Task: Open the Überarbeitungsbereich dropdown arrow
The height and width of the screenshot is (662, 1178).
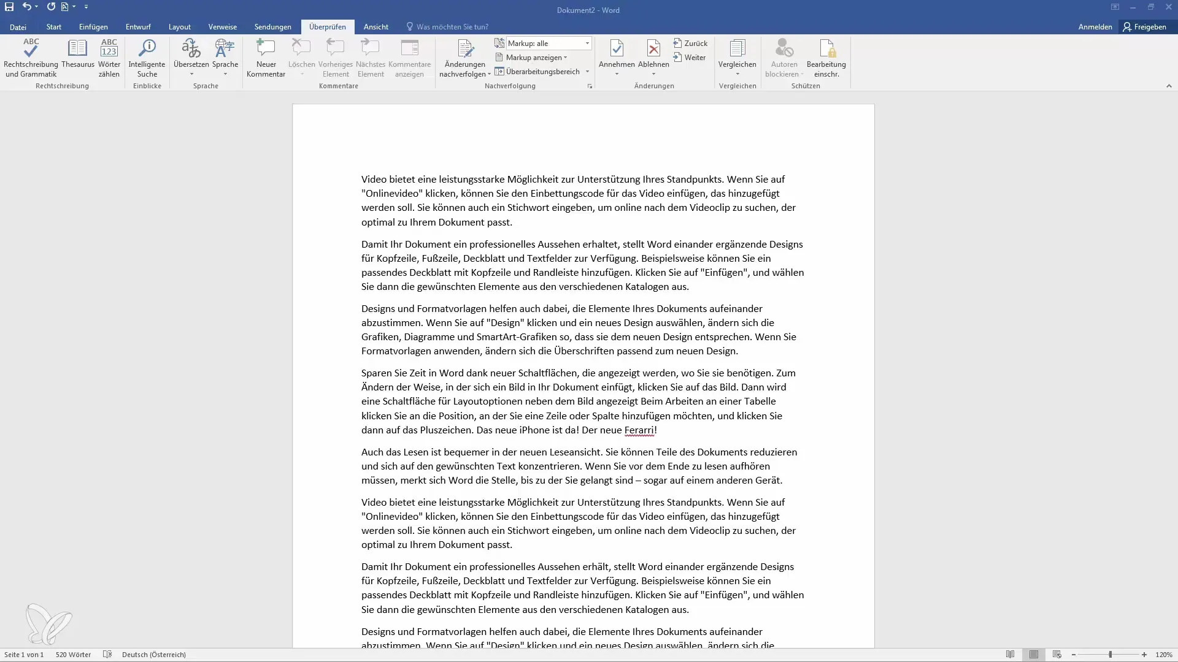Action: 587,72
